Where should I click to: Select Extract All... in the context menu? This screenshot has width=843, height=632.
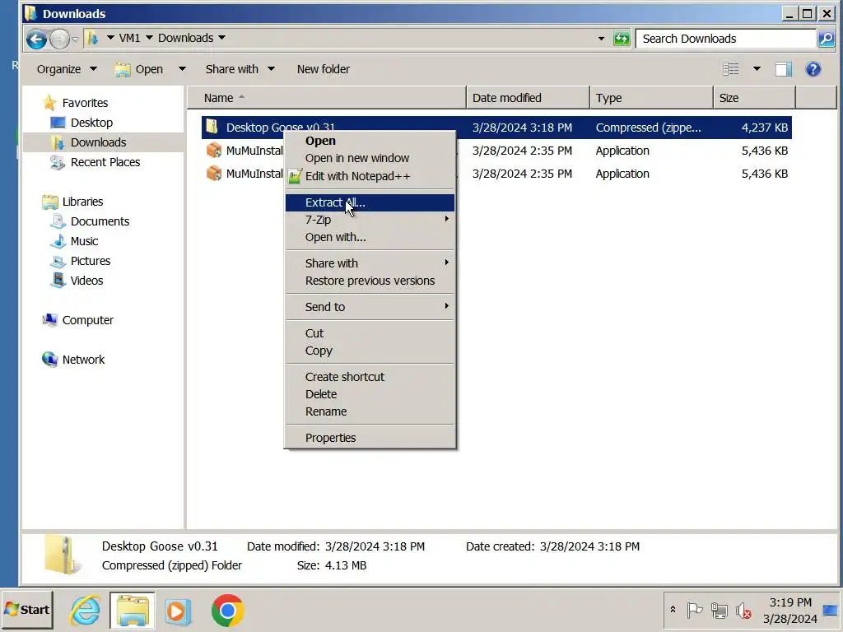point(370,202)
